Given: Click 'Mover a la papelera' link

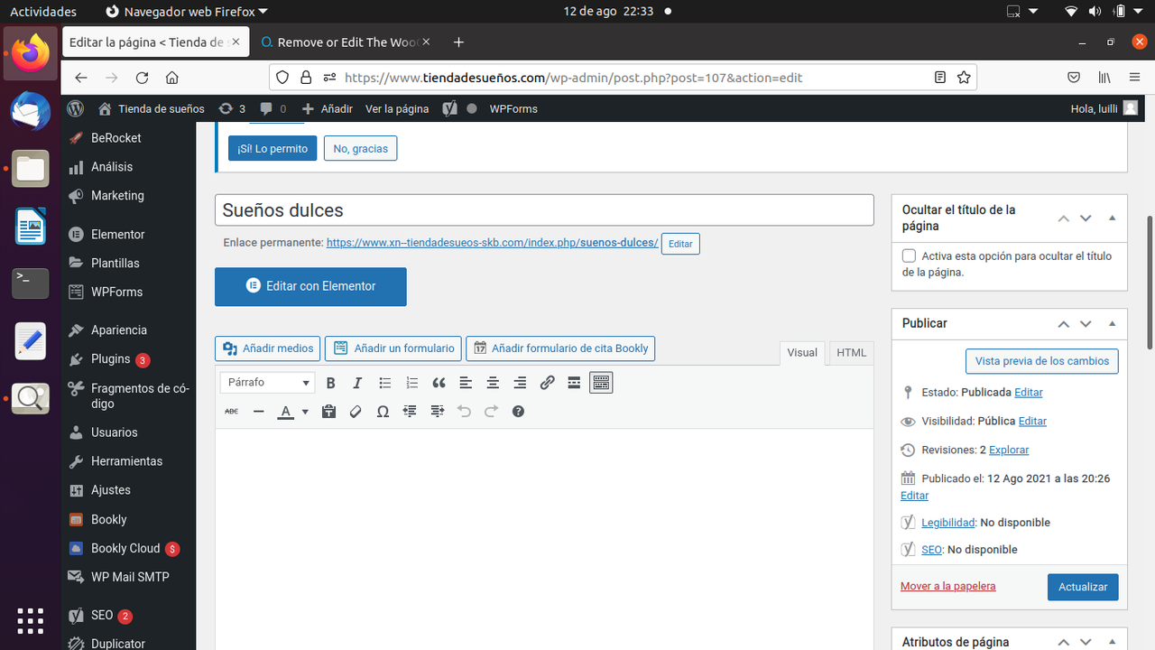Looking at the screenshot, I should click(x=948, y=586).
